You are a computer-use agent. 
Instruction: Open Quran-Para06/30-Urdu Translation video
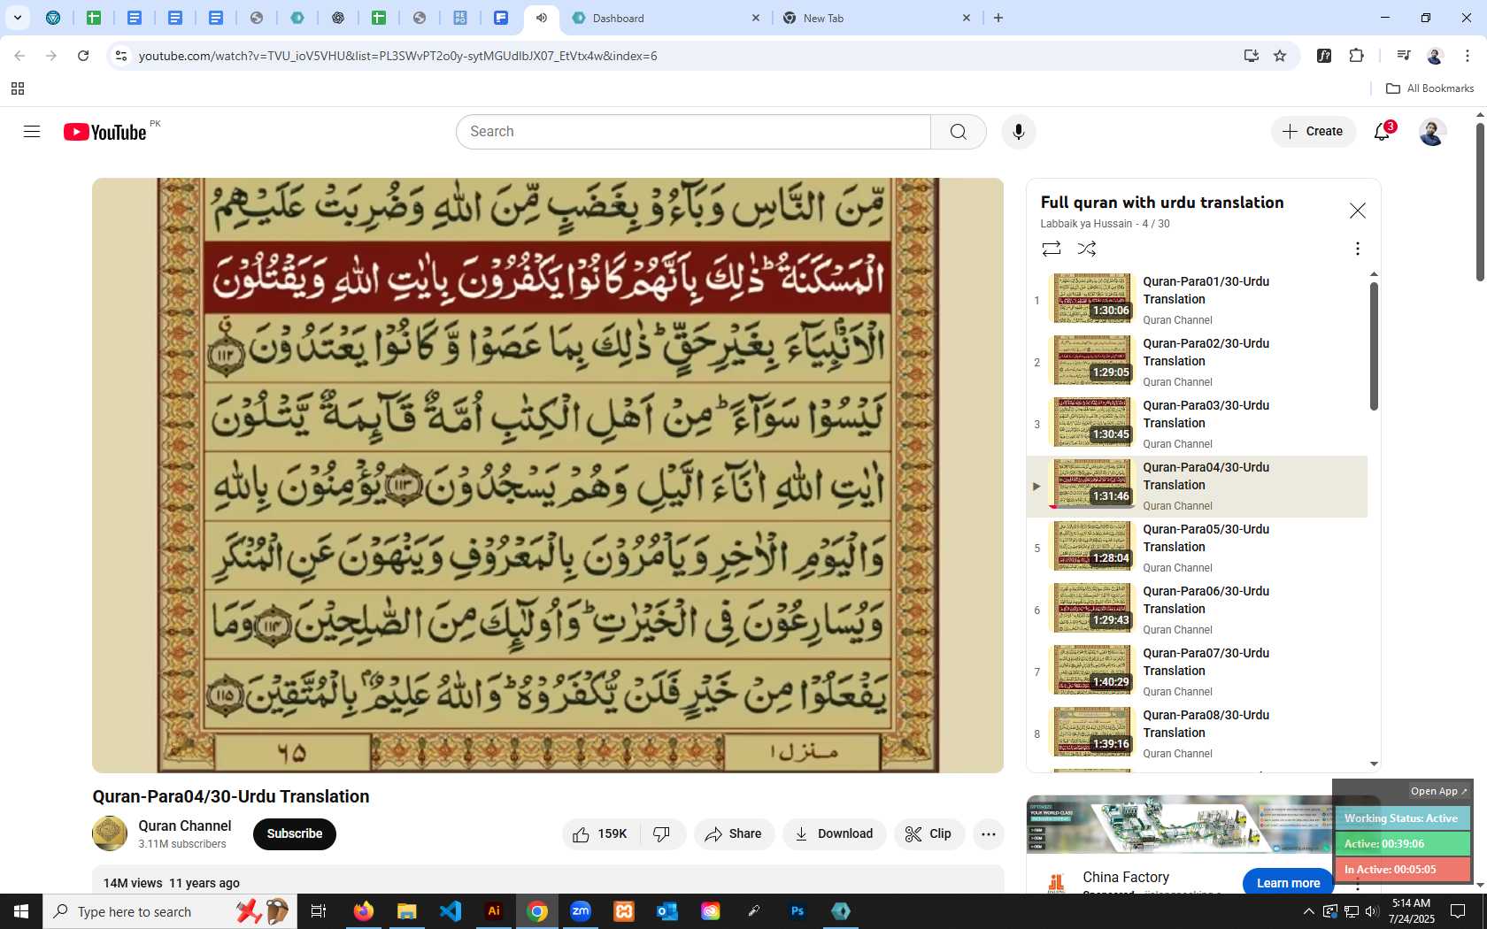pyautogui.click(x=1198, y=610)
